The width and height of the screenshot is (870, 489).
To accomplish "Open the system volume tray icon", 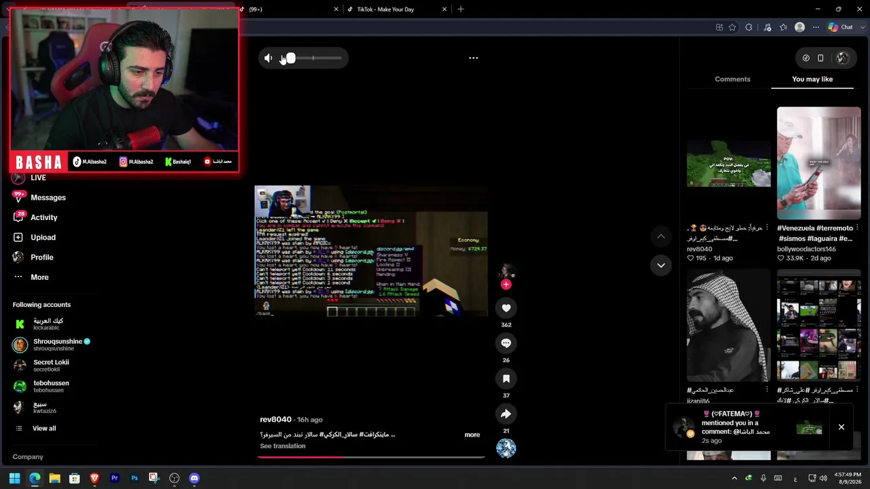I will tap(824, 479).
